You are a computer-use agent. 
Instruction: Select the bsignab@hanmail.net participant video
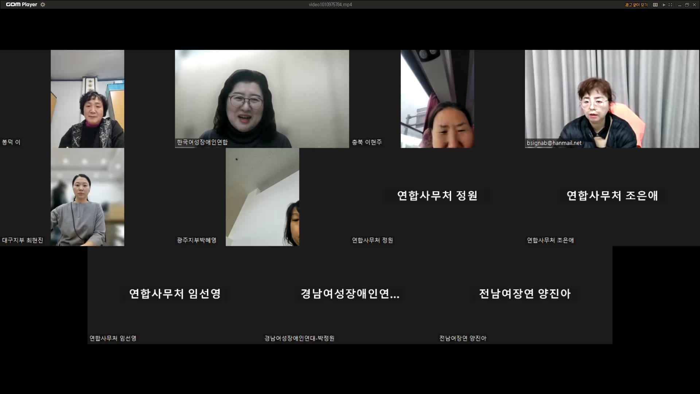point(612,99)
